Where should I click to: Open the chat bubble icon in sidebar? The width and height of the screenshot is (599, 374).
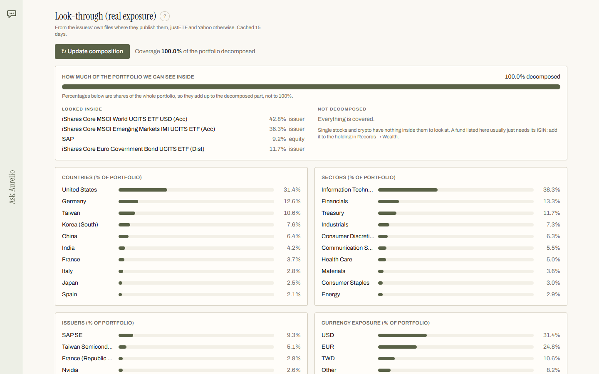tap(12, 14)
